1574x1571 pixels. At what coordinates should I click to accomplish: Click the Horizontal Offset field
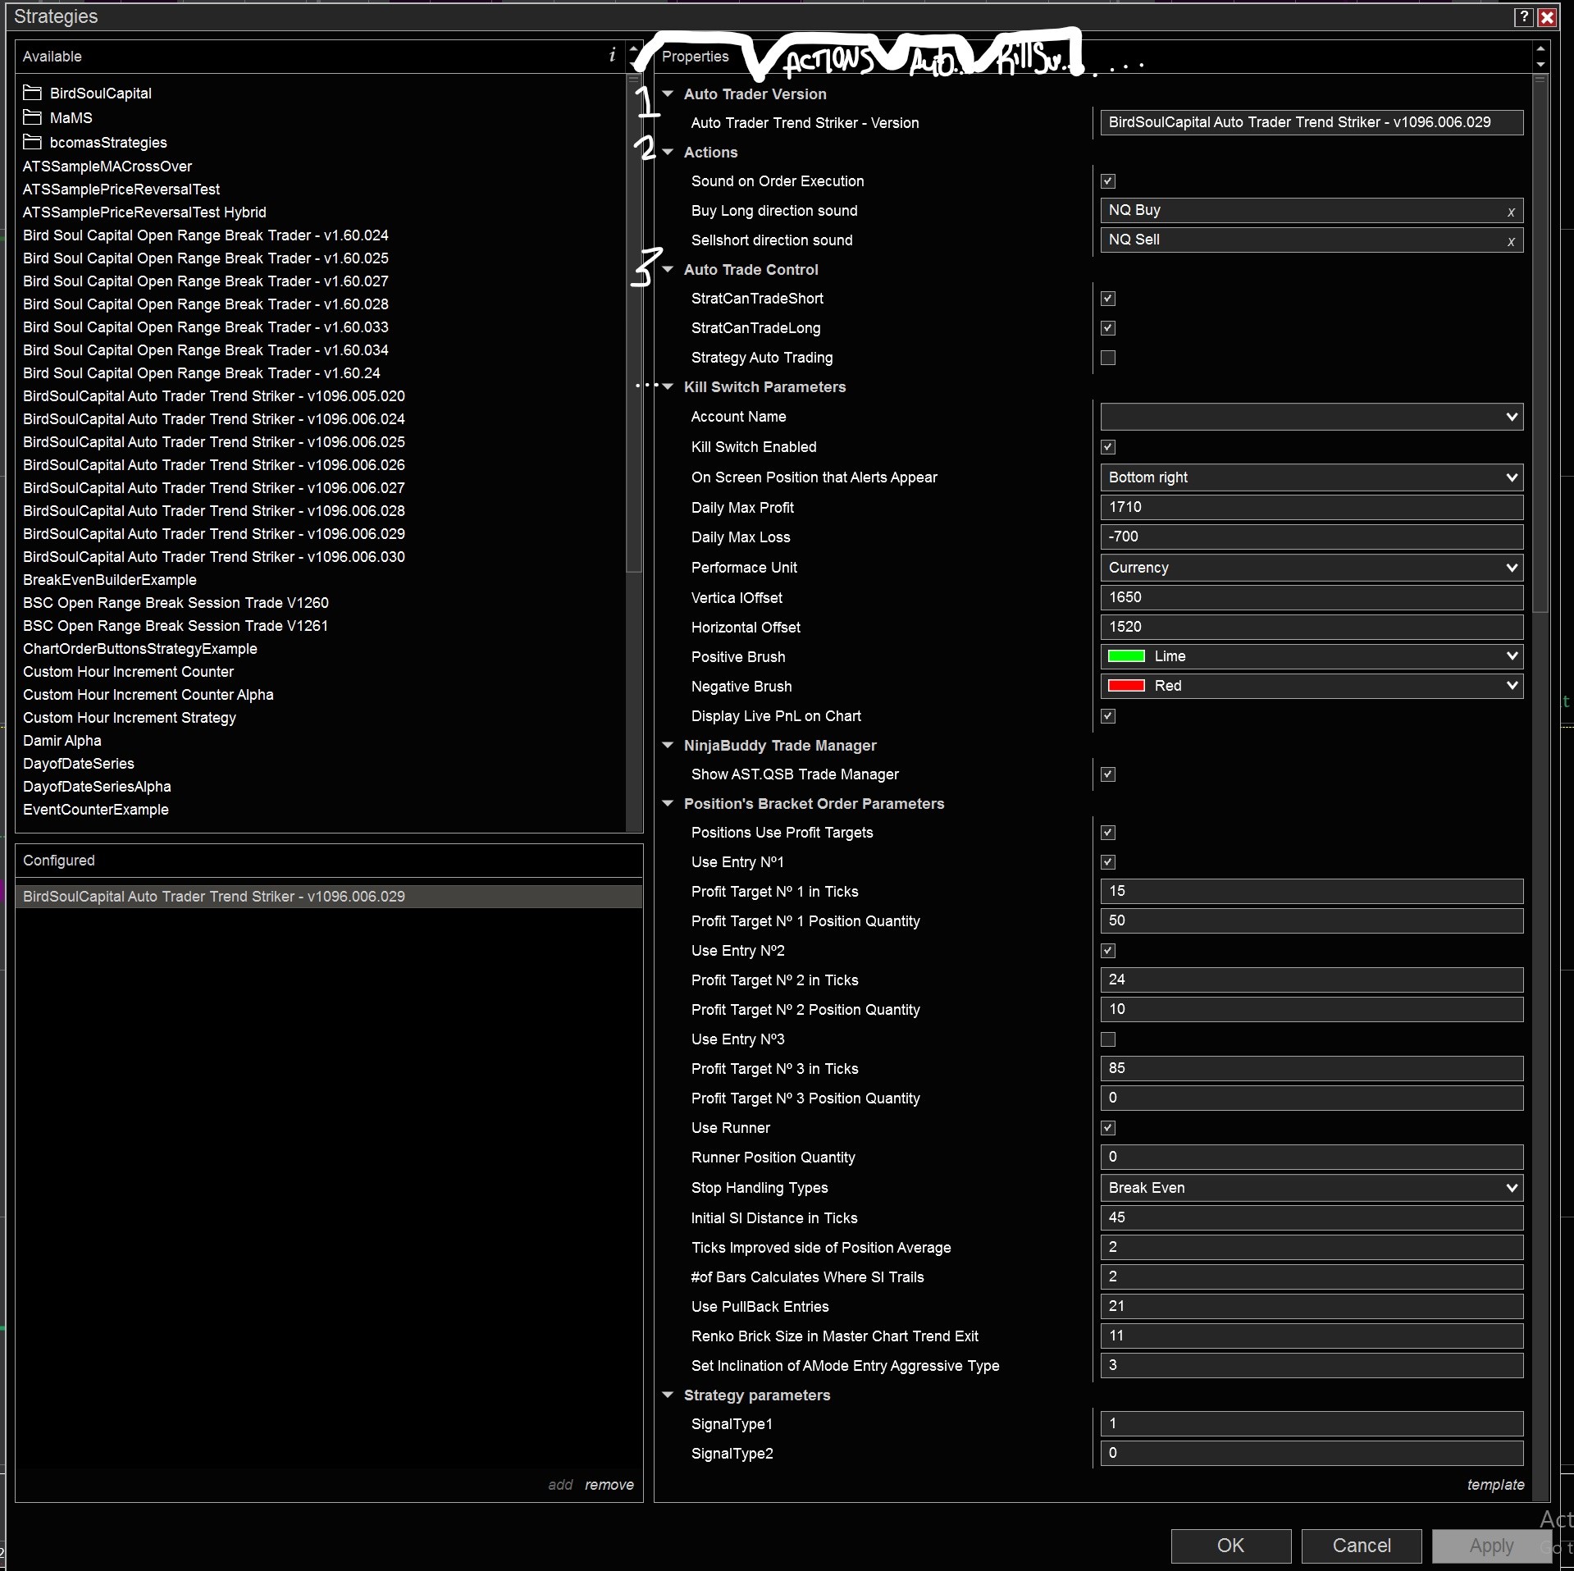point(1312,627)
